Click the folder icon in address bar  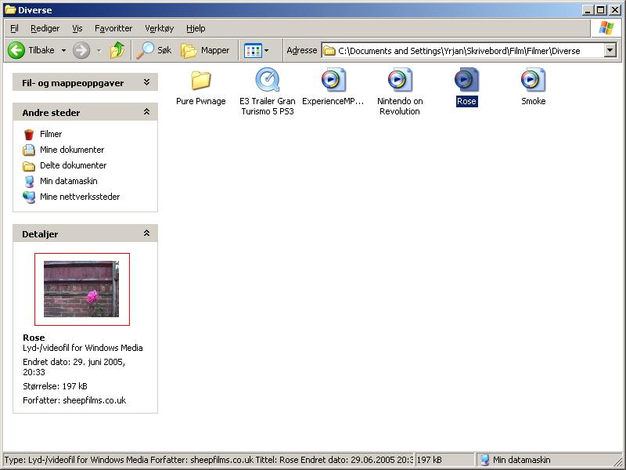[x=329, y=51]
